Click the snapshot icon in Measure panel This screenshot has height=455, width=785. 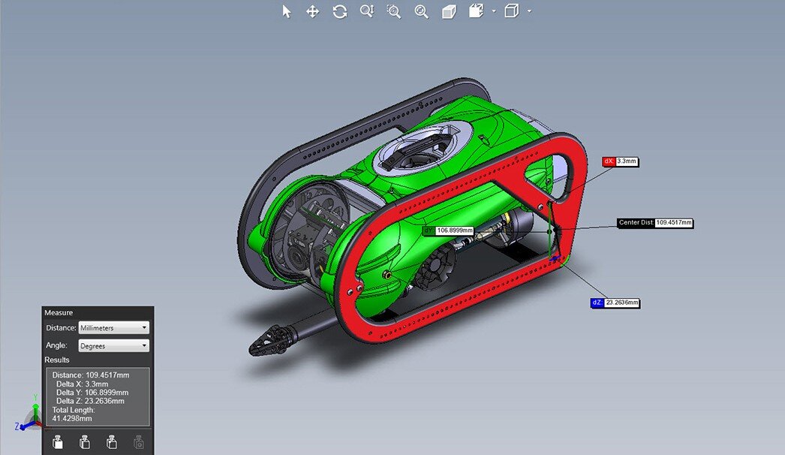pyautogui.click(x=138, y=442)
